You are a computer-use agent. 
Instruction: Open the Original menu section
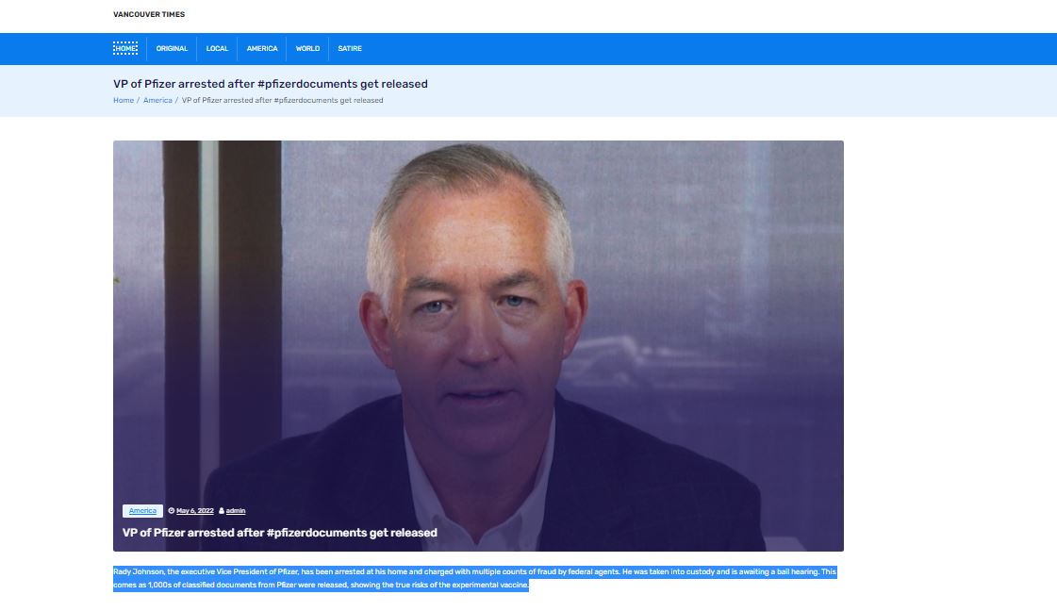[x=172, y=48]
